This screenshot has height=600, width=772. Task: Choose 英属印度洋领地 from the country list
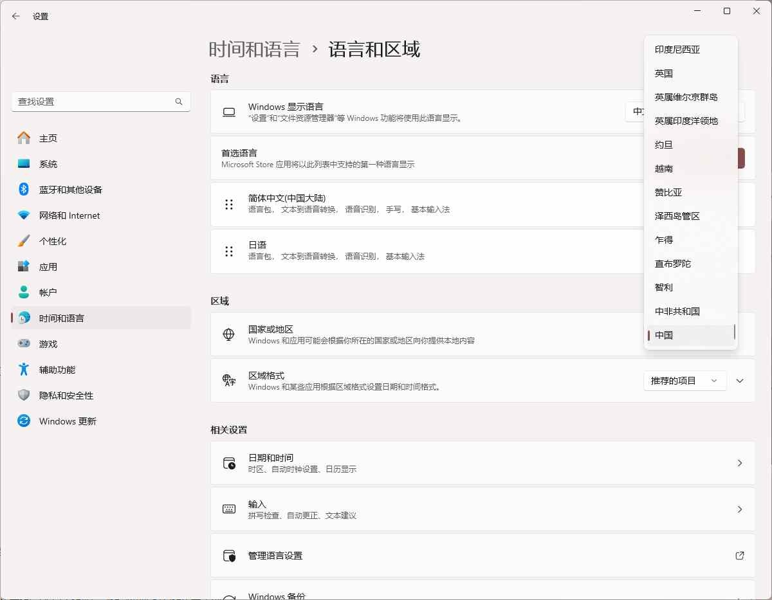(x=690, y=121)
